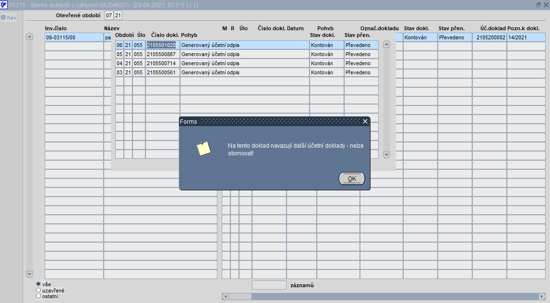Click left arrow of bottom horizontal scrollbar
550x303 pixels.
(x=226, y=296)
